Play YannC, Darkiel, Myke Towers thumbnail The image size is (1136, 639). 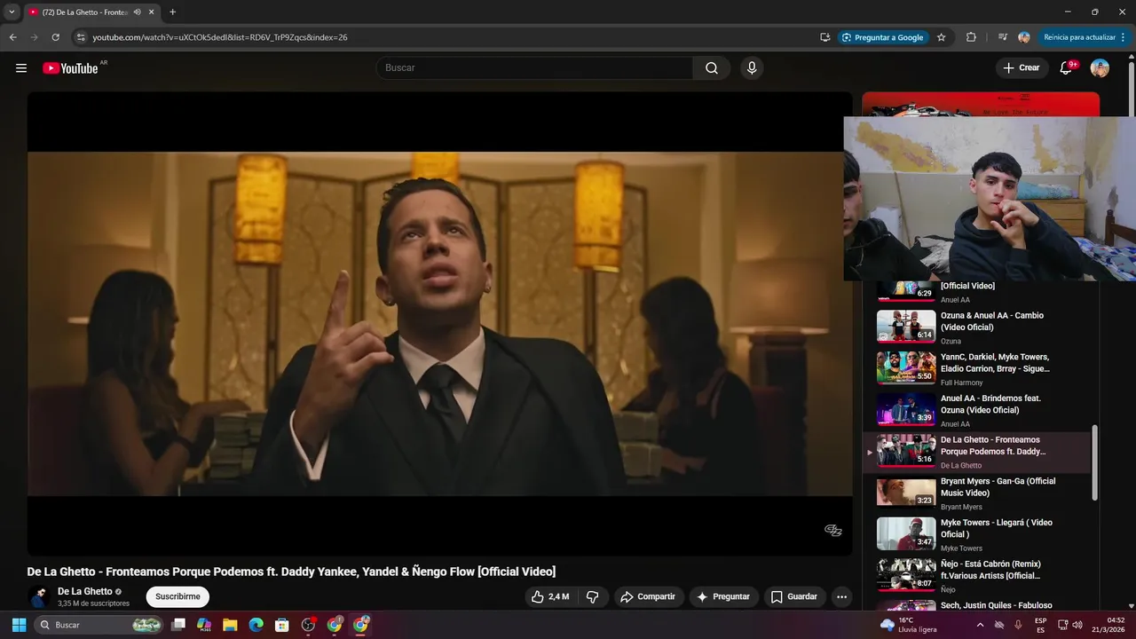pyautogui.click(x=906, y=367)
